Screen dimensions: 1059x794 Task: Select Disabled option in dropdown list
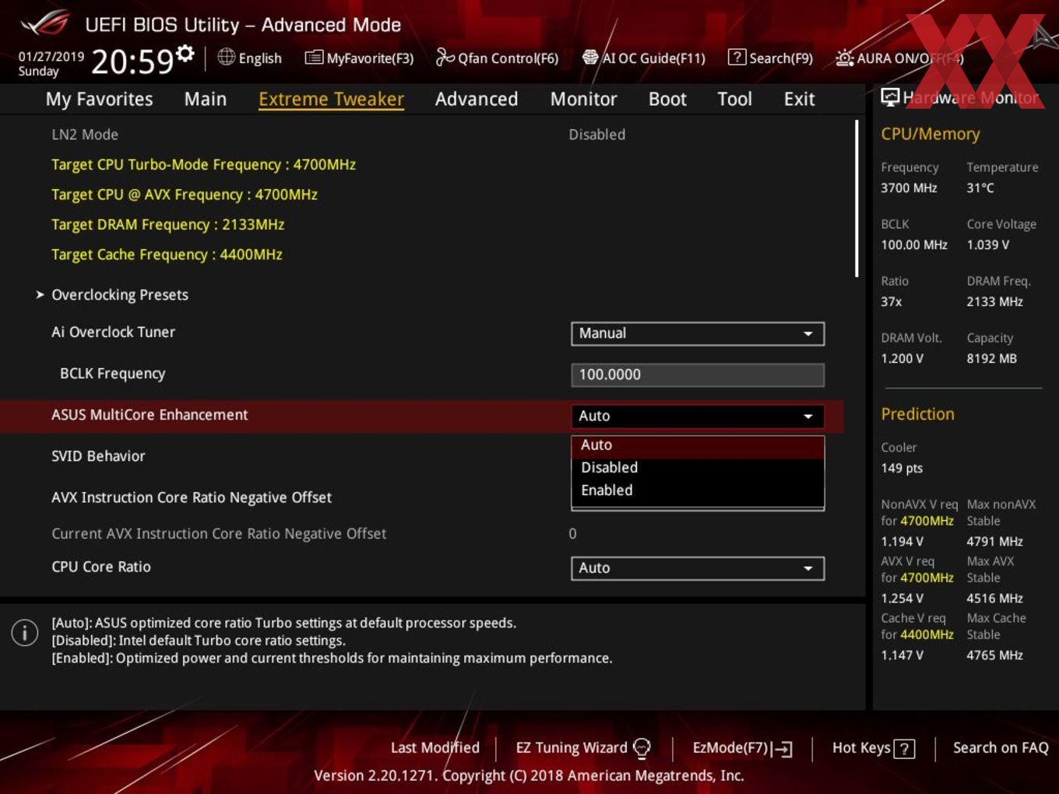tap(697, 468)
